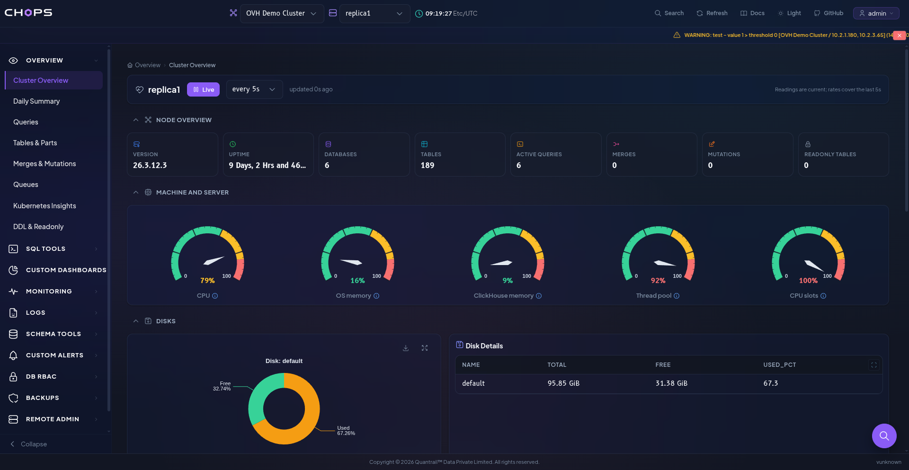Image resolution: width=909 pixels, height=470 pixels.
Task: Click the SQL Tools terminal icon
Action: 13,249
